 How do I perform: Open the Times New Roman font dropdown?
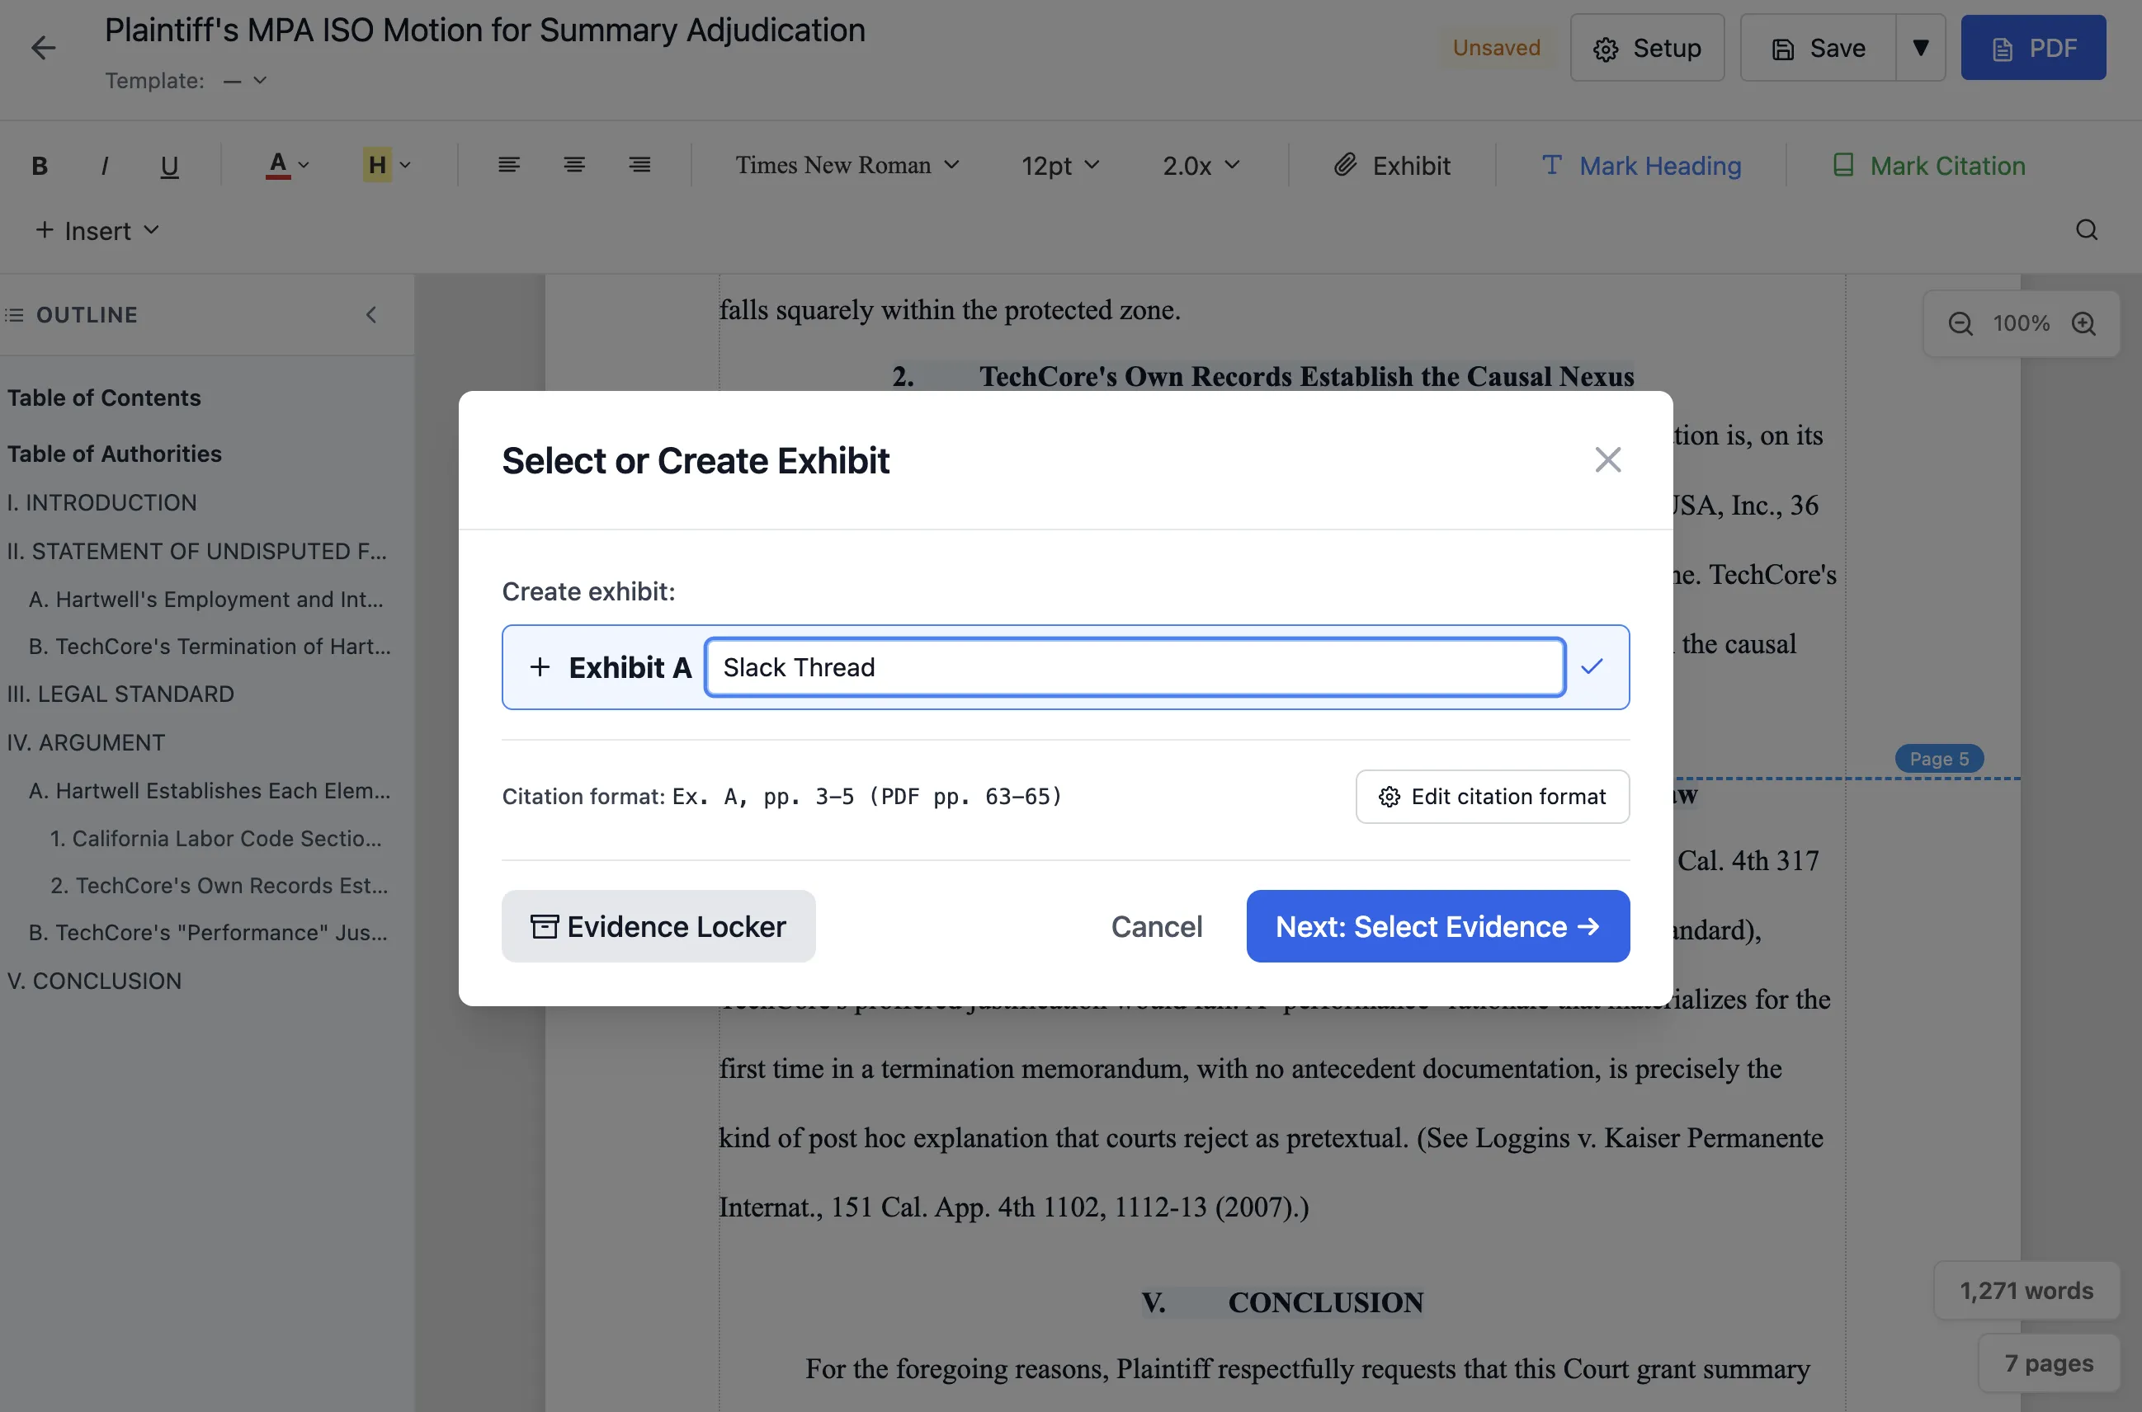[x=847, y=165]
